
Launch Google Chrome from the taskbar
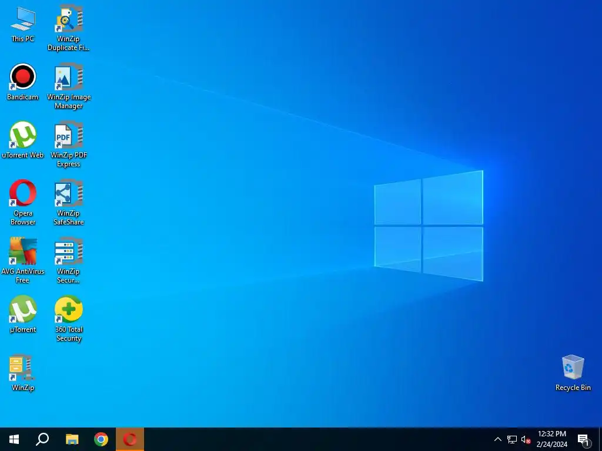point(101,439)
